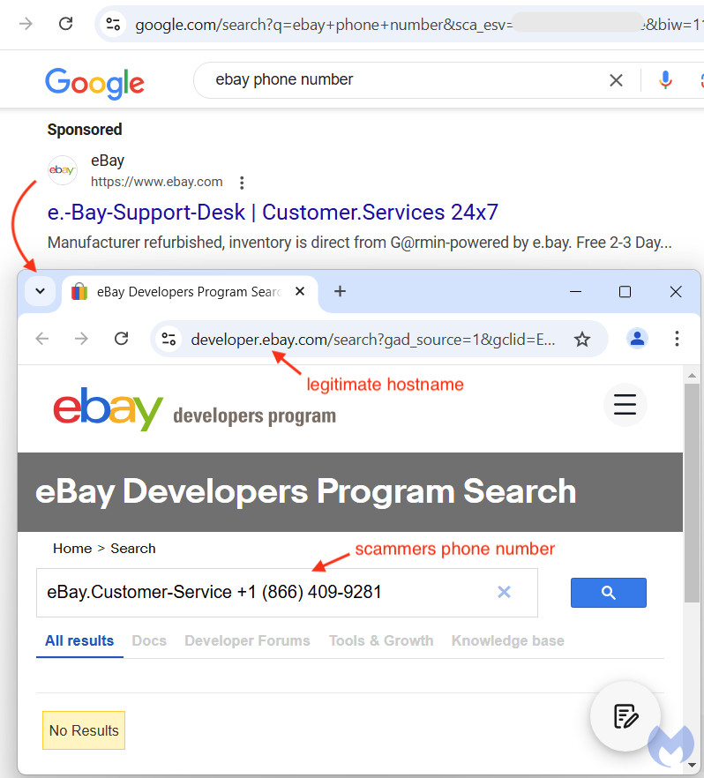Expand the tab search dropdown chevron

pyautogui.click(x=41, y=291)
